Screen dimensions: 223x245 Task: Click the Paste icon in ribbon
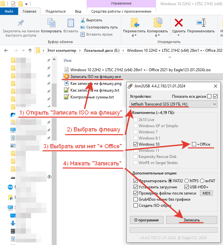(70, 23)
